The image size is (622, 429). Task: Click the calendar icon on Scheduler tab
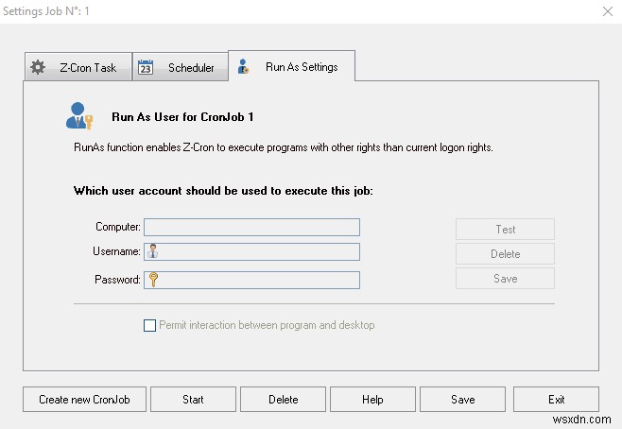(146, 67)
